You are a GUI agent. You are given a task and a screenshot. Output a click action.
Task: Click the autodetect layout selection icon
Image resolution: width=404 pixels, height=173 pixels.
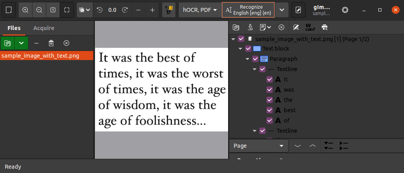(9, 10)
